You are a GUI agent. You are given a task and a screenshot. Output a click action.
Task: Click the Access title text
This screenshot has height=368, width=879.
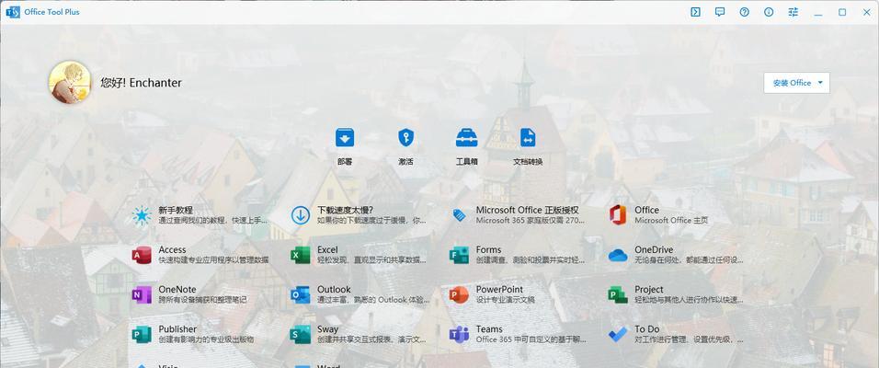point(172,249)
